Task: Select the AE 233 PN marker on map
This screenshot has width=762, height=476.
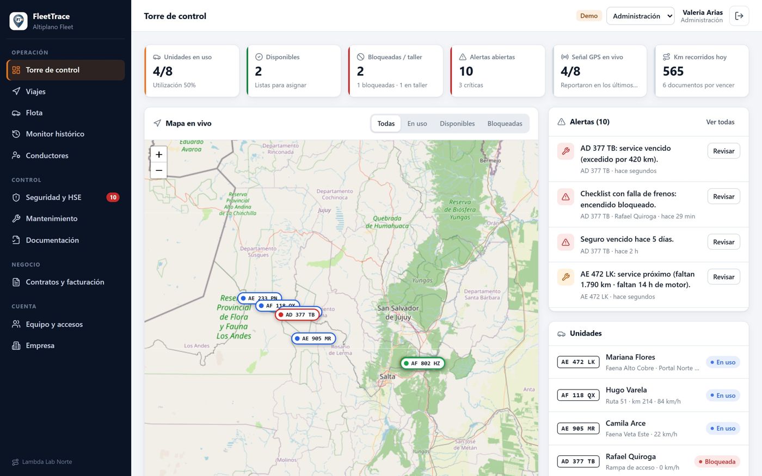Action: click(x=260, y=298)
